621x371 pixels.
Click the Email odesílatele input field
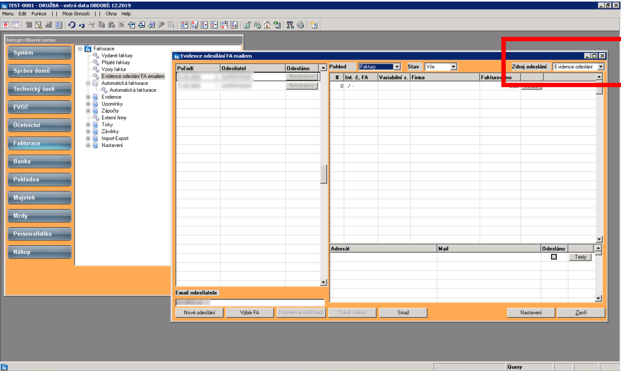(250, 303)
